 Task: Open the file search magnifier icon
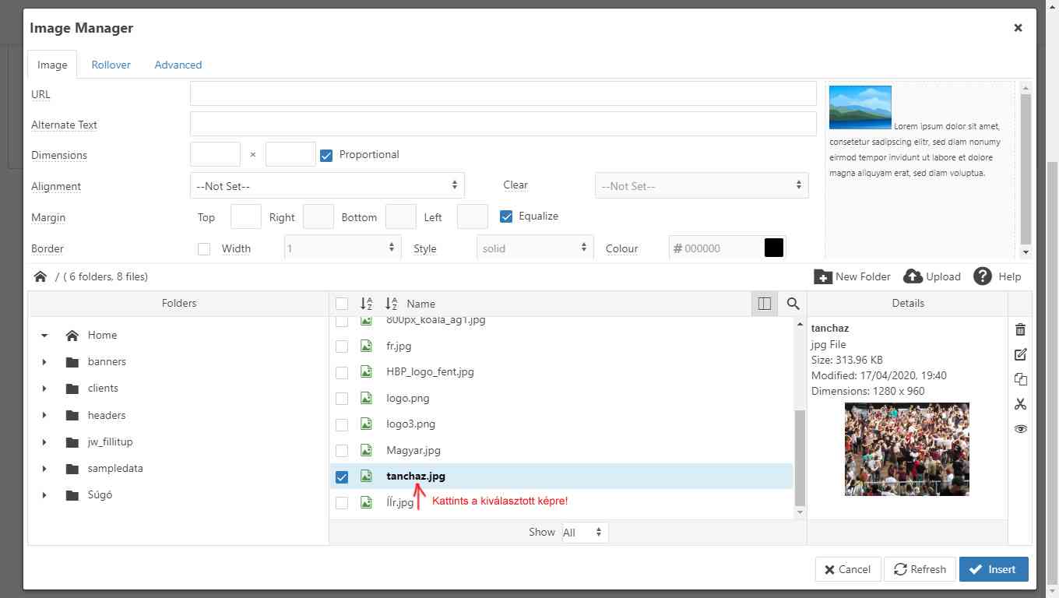tap(793, 304)
